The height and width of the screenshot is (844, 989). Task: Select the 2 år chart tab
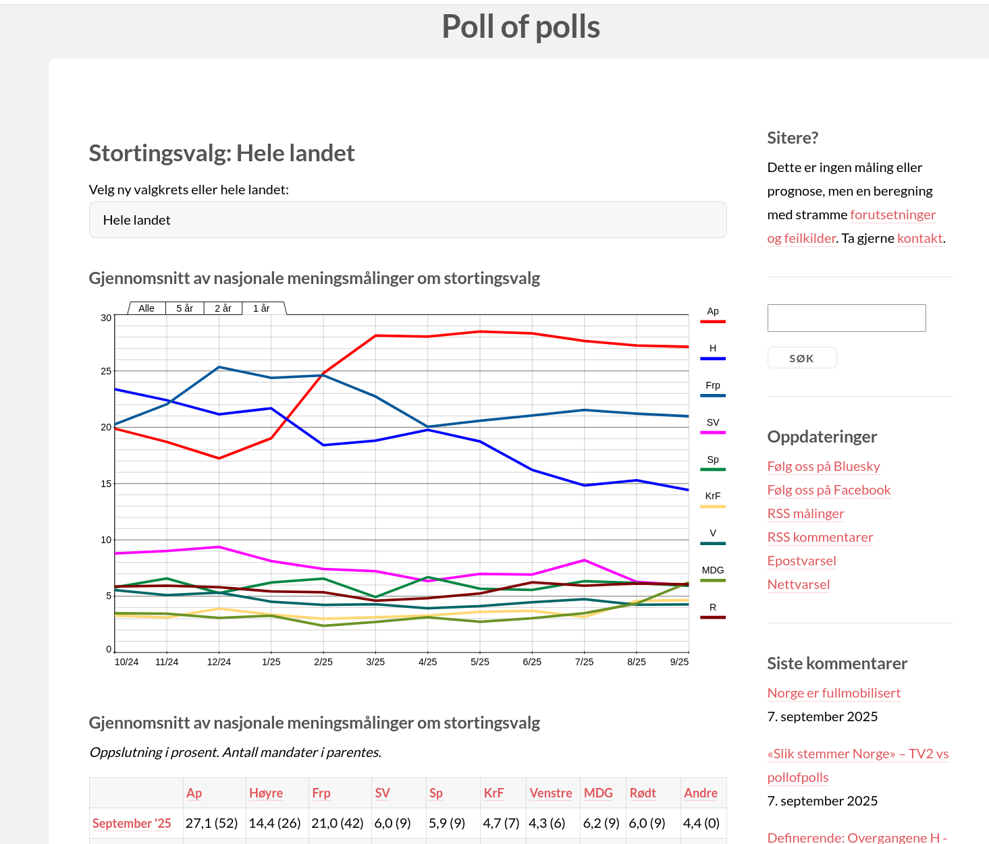(x=223, y=308)
